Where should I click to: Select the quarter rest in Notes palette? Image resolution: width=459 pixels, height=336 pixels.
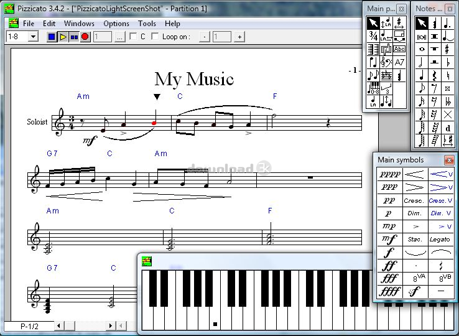[x=435, y=75]
